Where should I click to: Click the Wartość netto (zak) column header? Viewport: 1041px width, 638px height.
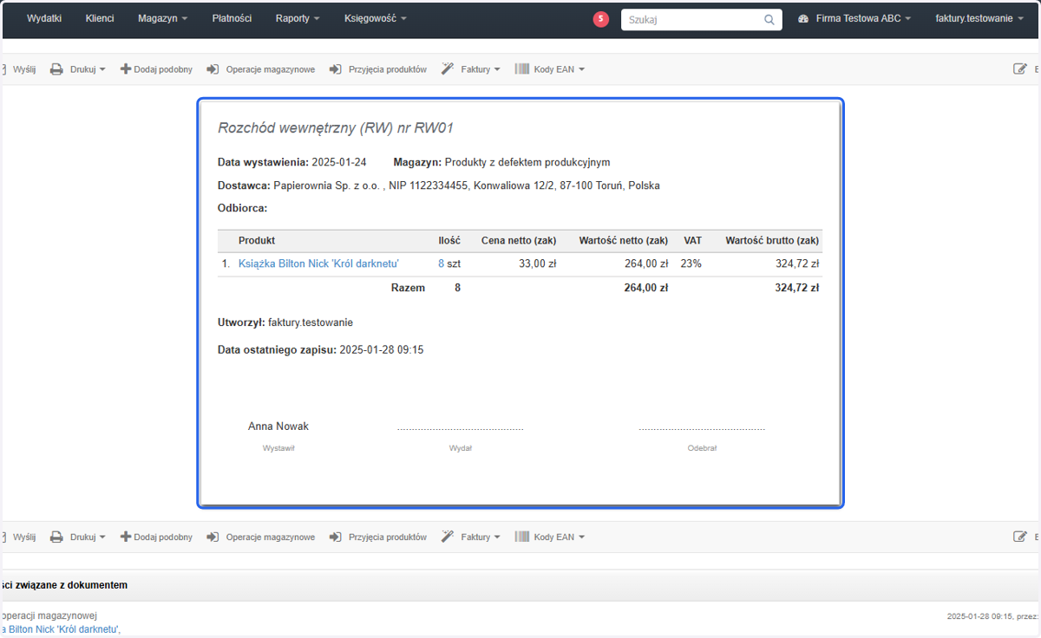pyautogui.click(x=623, y=240)
